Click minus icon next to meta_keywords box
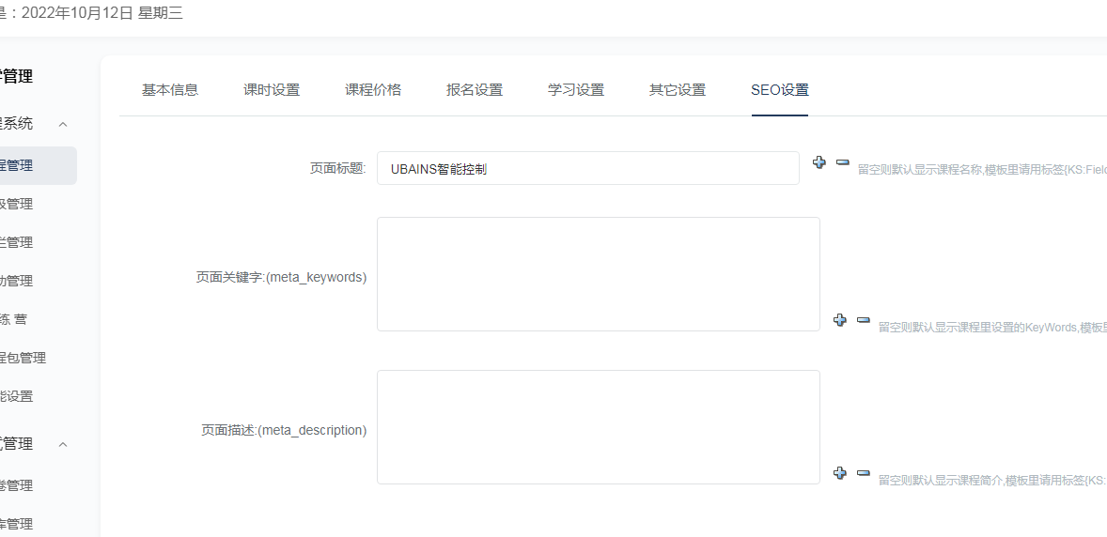1107x537 pixels. pos(863,320)
